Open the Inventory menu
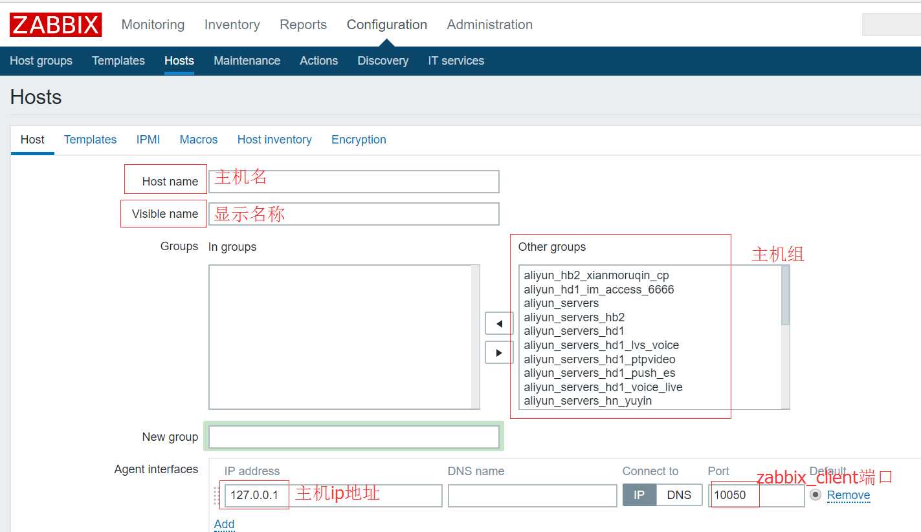This screenshot has width=921, height=532. (x=232, y=25)
